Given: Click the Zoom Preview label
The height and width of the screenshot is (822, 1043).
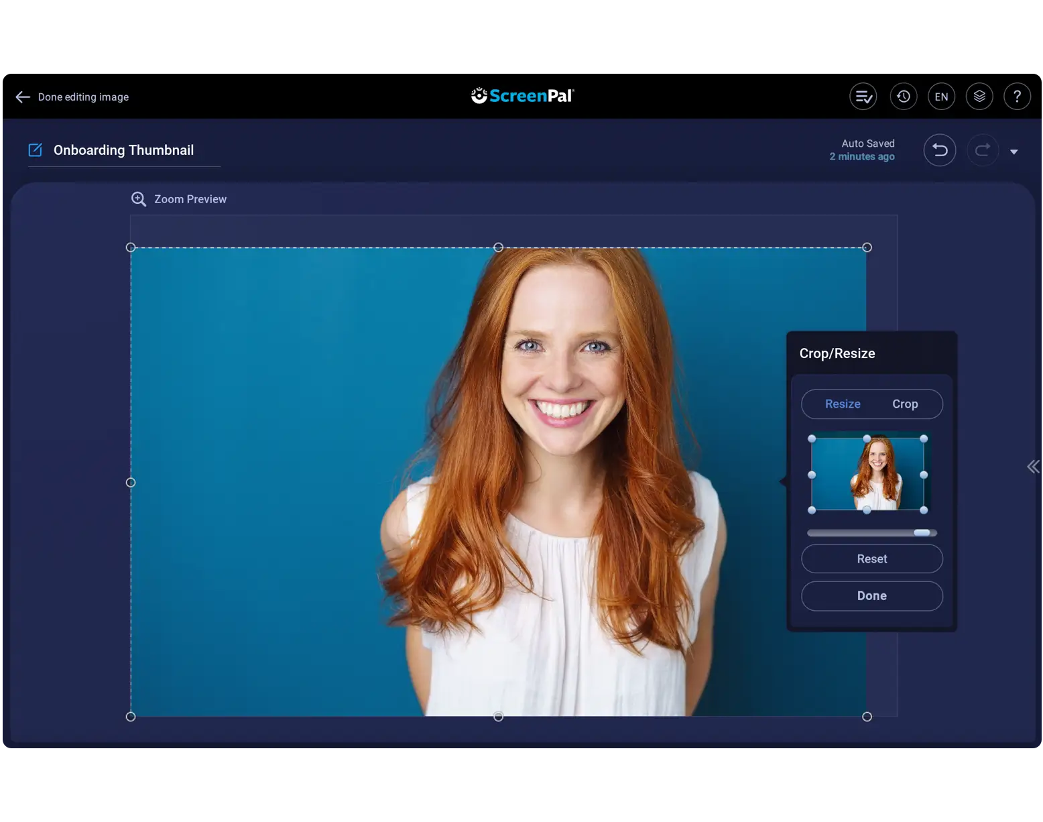Looking at the screenshot, I should (190, 199).
